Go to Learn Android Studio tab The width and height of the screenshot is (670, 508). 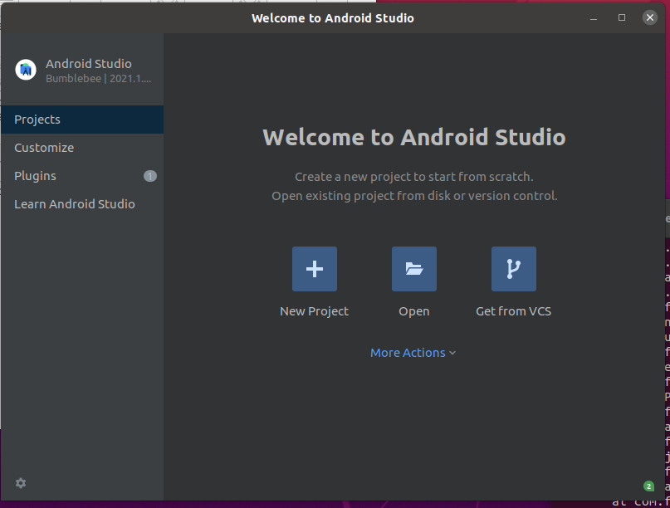[x=82, y=204]
